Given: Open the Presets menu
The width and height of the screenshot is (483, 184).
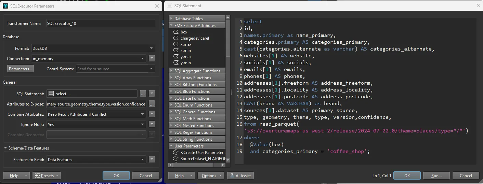Looking at the screenshot, I should 47,175.
